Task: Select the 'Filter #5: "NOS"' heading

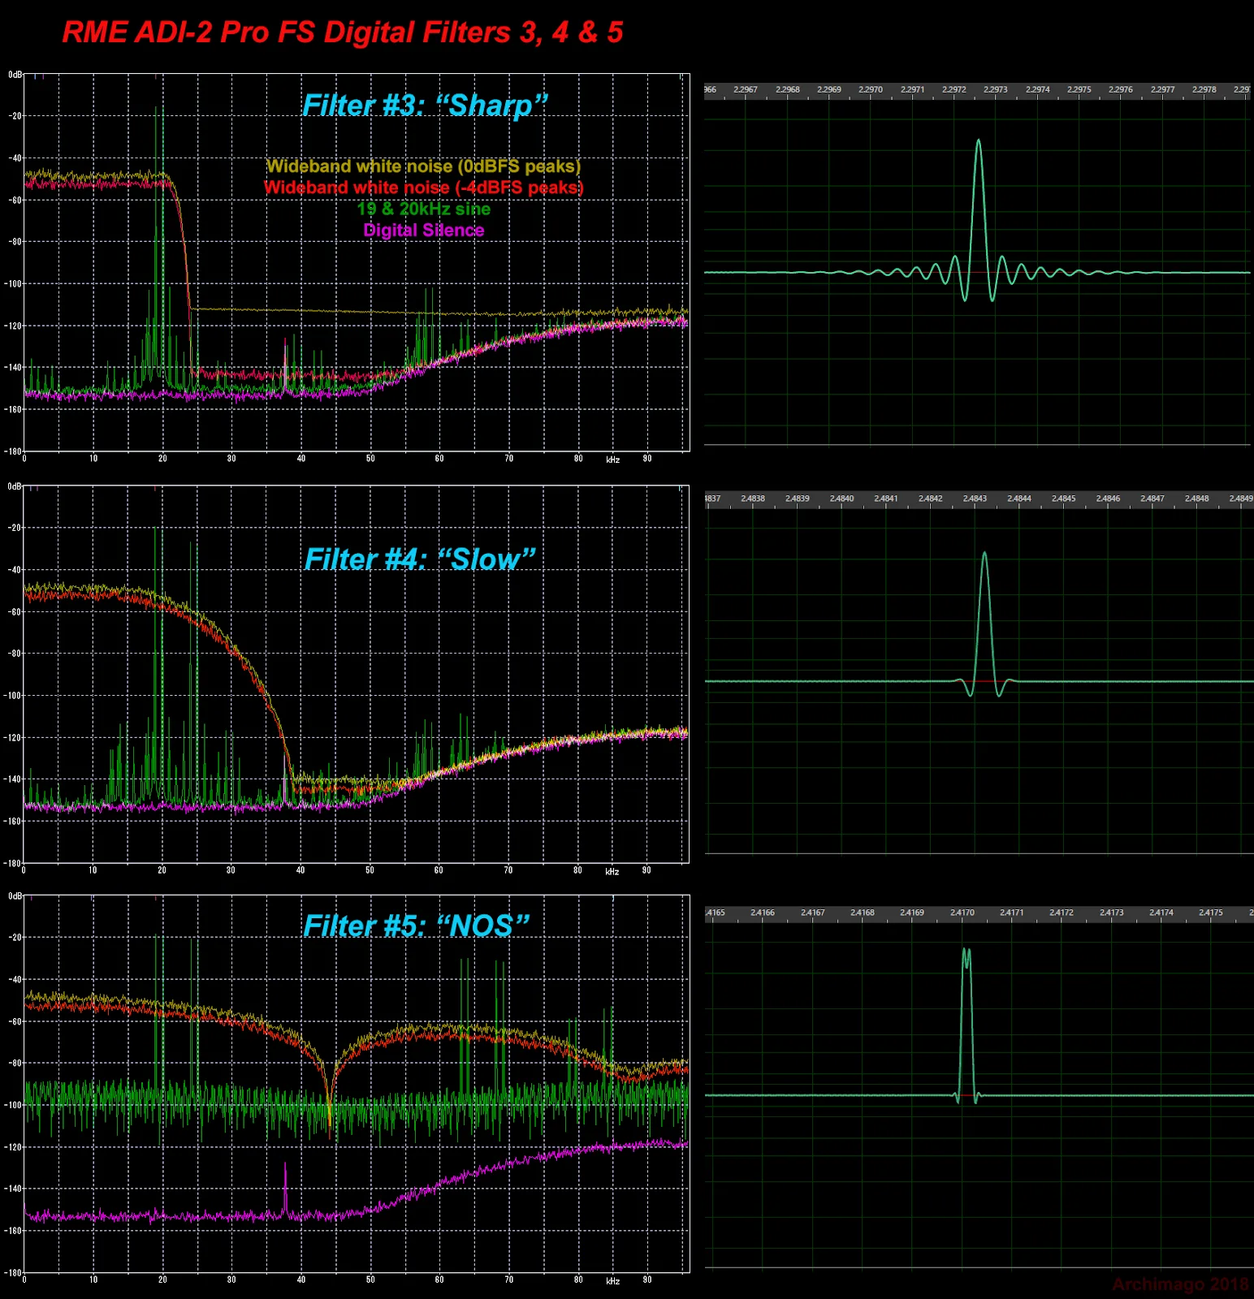Action: coord(416,926)
